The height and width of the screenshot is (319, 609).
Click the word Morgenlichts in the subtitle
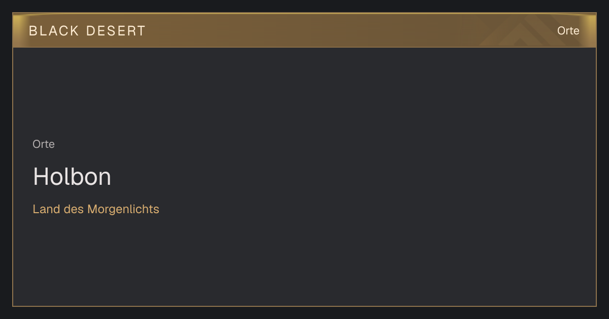[x=123, y=209]
